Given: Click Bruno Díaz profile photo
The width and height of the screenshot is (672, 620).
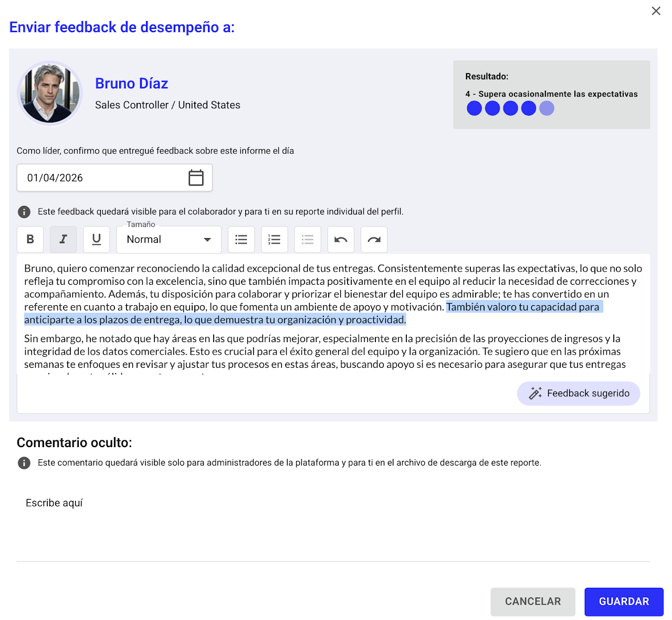Looking at the screenshot, I should pos(50,94).
